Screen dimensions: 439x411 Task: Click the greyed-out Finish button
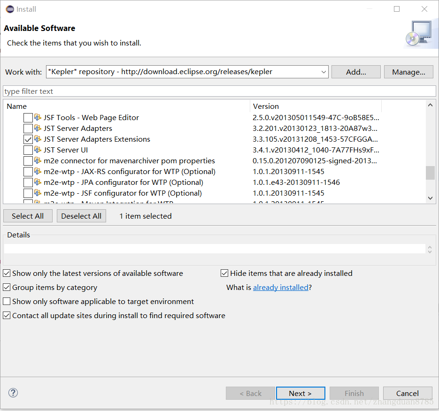(x=354, y=393)
